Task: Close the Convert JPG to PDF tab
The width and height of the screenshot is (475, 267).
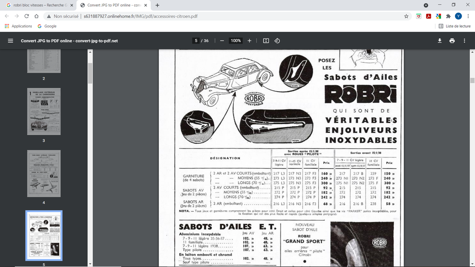Action: (146, 5)
